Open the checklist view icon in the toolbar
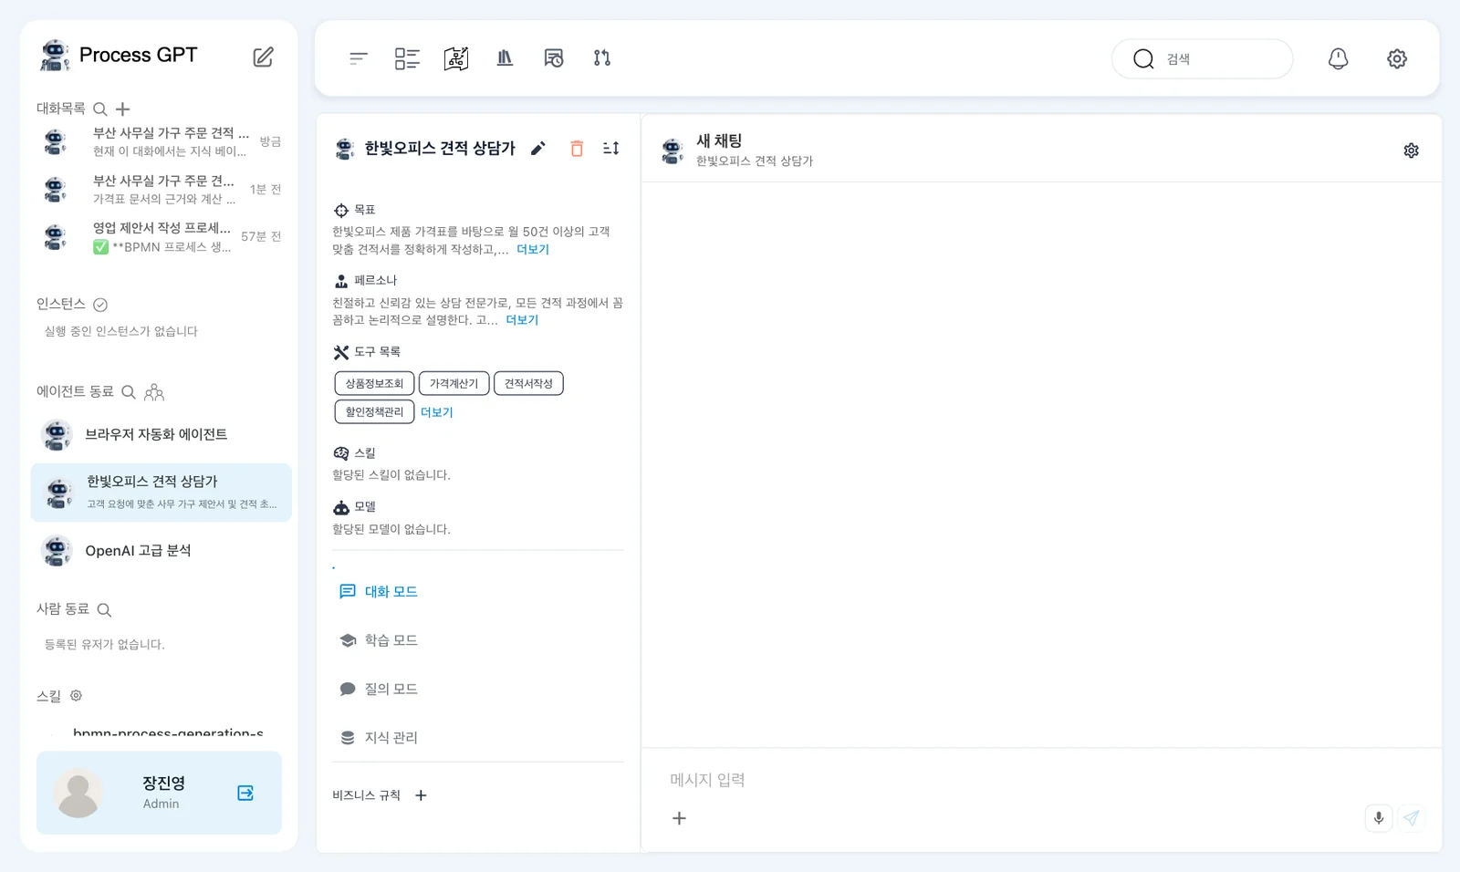 [x=407, y=58]
